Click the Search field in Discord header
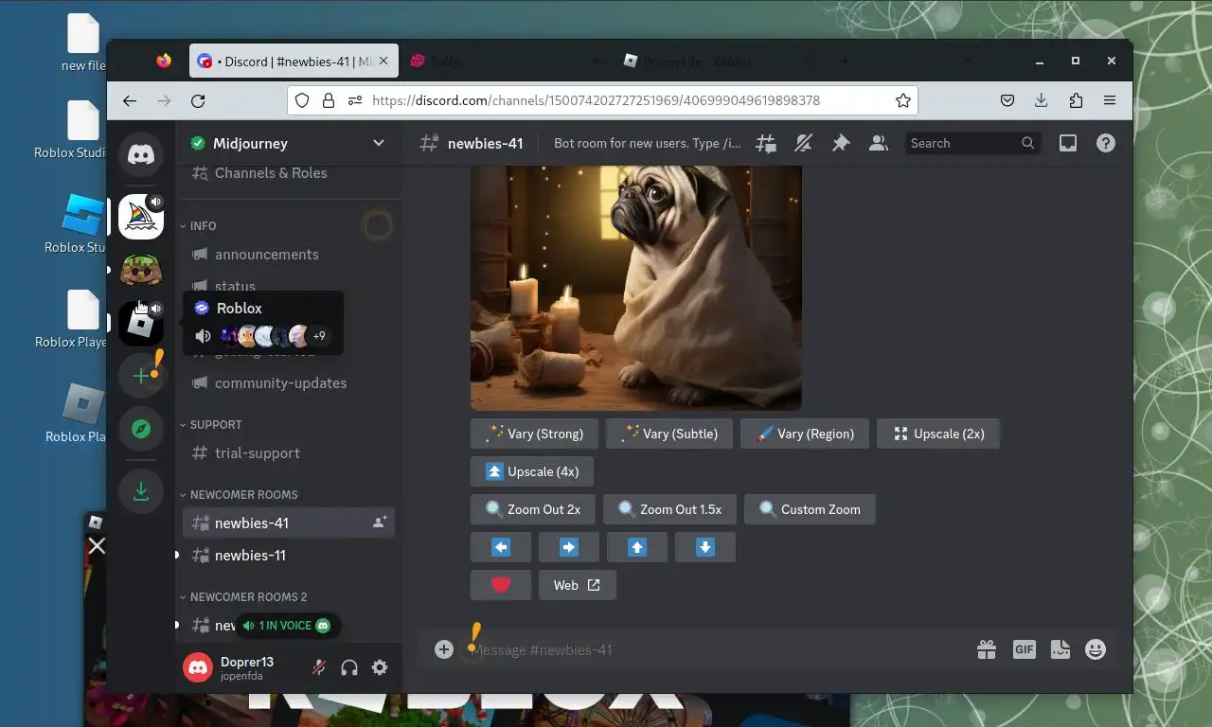The height and width of the screenshot is (727, 1212). coord(972,143)
